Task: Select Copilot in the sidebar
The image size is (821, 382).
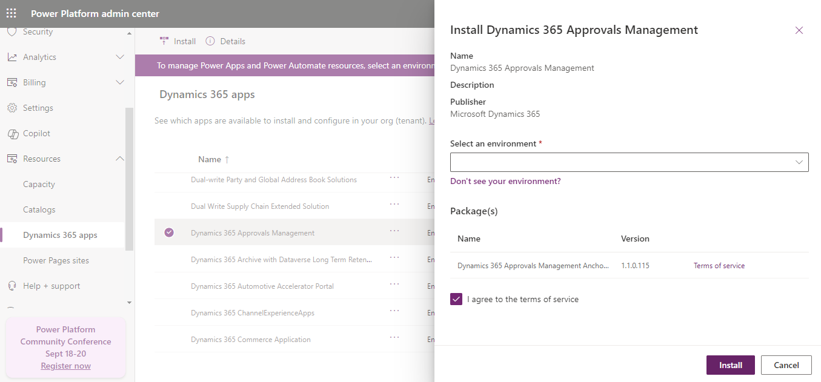Action: 38,133
